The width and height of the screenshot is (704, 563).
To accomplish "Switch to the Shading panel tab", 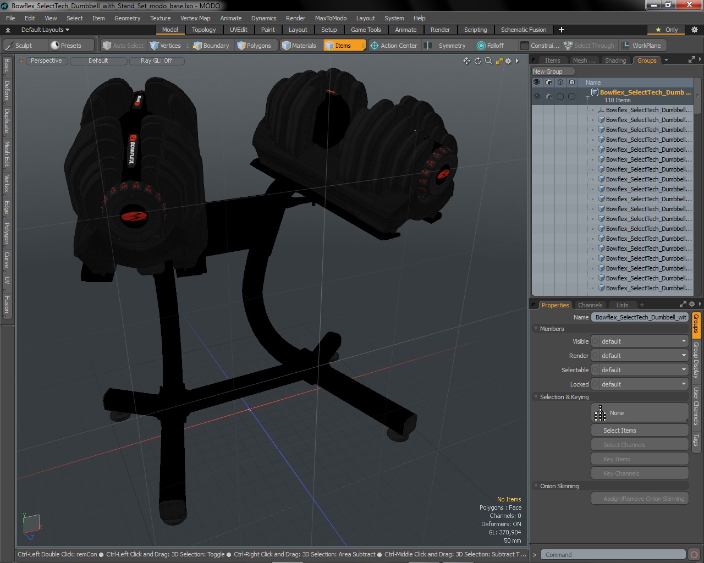I will 615,60.
